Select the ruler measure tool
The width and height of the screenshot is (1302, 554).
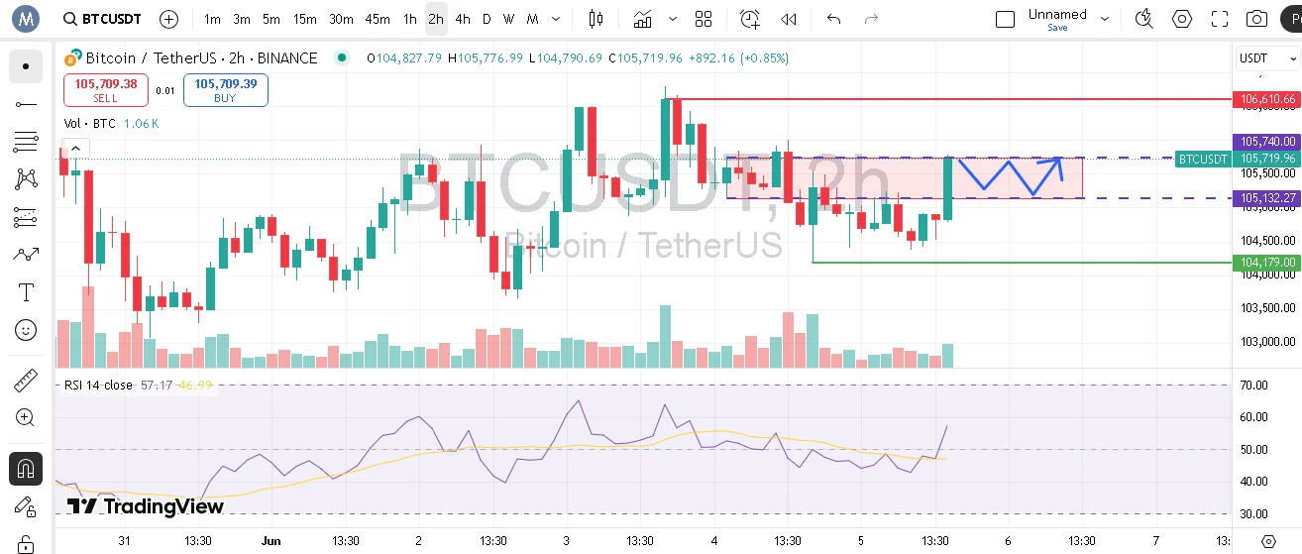click(x=26, y=381)
